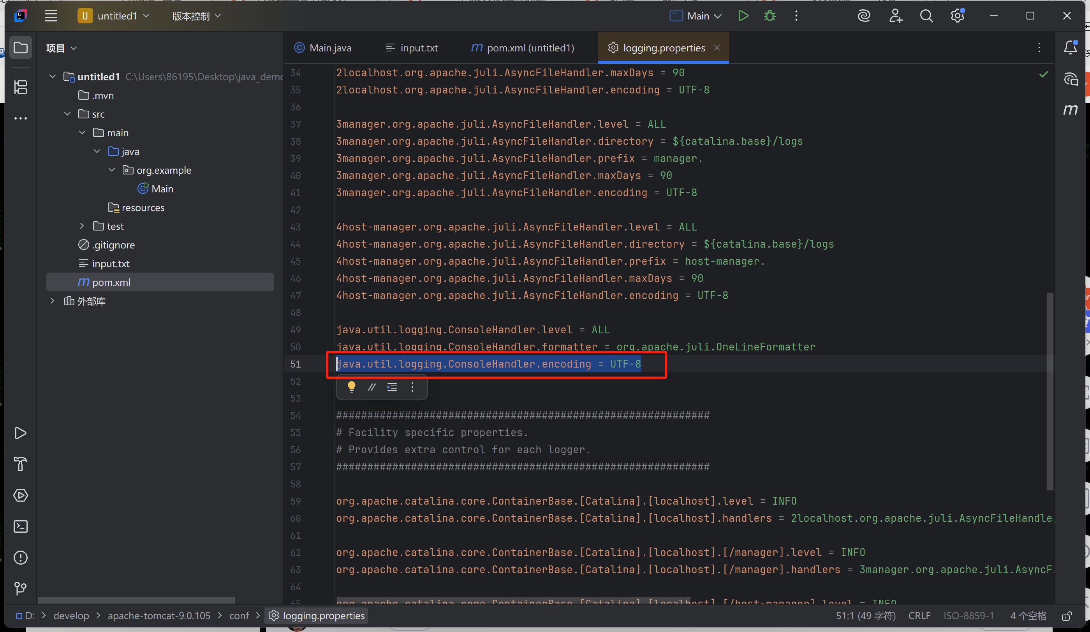Viewport: 1090px width, 632px height.
Task: Click the Build project hammer icon
Action: coord(20,464)
